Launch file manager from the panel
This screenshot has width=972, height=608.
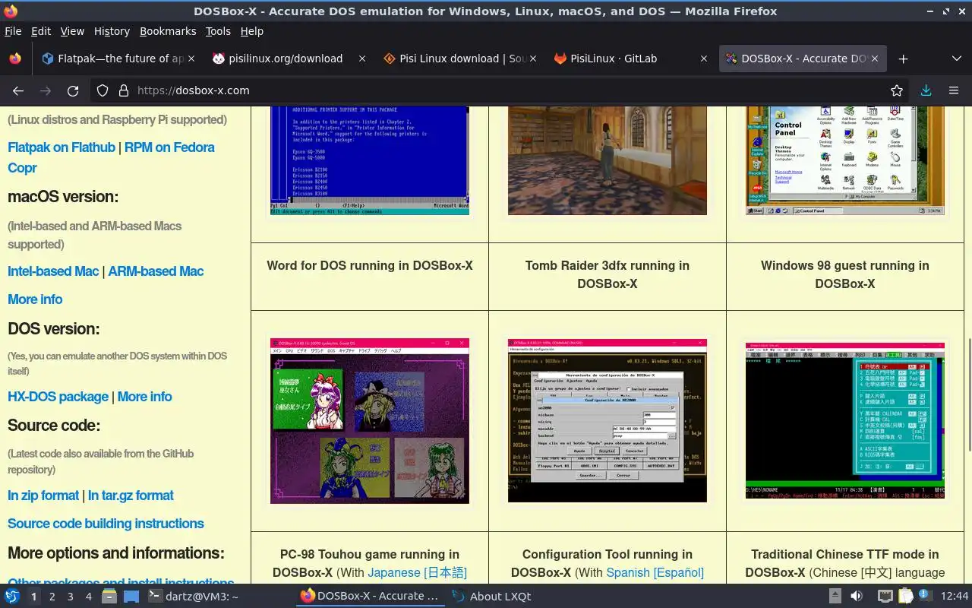(x=109, y=597)
